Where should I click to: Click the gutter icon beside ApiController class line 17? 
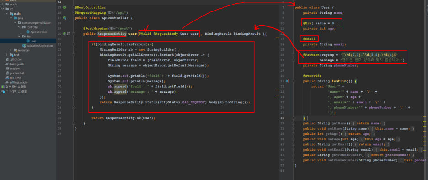[x=64, y=18]
